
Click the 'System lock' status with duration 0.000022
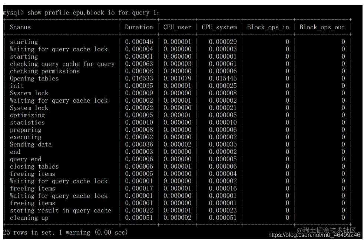pos(29,108)
